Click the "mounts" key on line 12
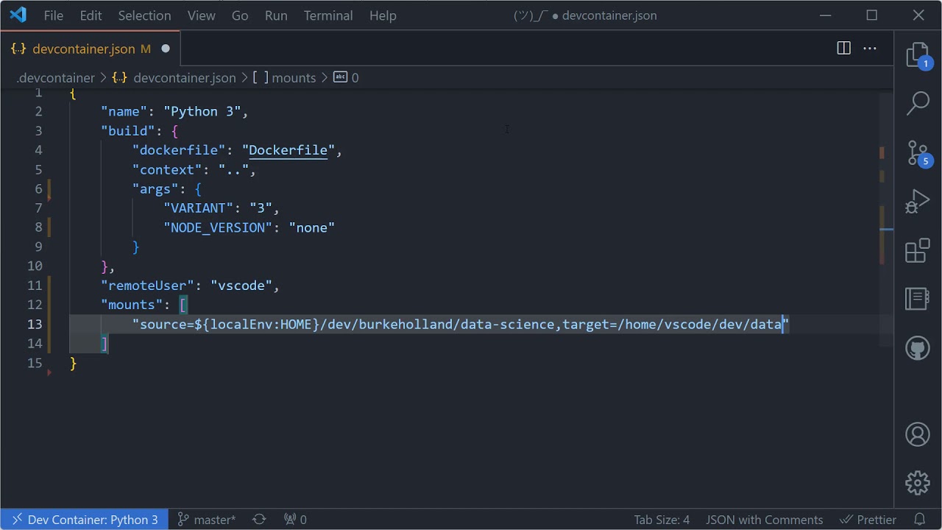Screen dimensions: 942x530 point(132,305)
